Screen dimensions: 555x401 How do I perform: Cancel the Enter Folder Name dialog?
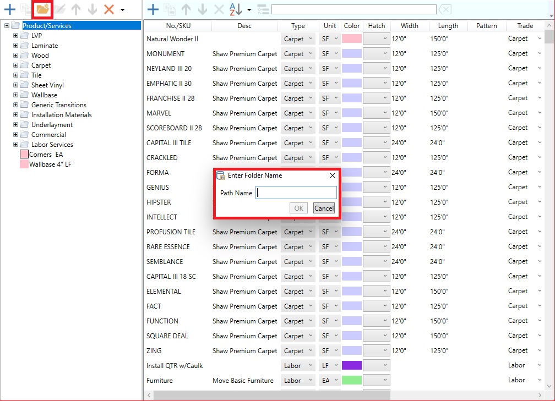(x=324, y=208)
